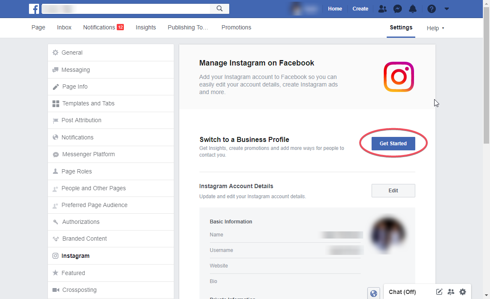The width and height of the screenshot is (490, 299).
Task: Click the new message compose icon in chat bar
Action: [439, 292]
